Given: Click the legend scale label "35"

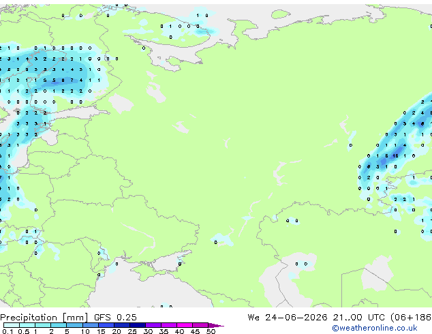Looking at the screenshot, I should click(x=164, y=331).
